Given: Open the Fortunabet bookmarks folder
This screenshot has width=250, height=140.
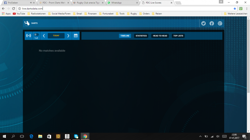Looking at the screenshot, I should (x=107, y=14).
